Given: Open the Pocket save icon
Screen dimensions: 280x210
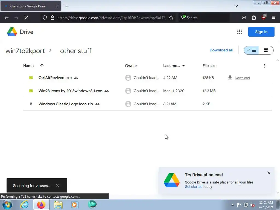Looking at the screenshot, I should click(x=244, y=17).
